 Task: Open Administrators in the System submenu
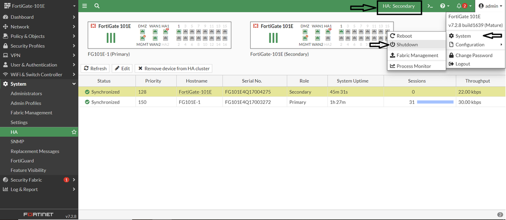pyautogui.click(x=26, y=93)
